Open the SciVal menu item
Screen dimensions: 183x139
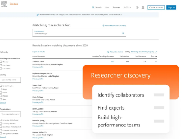point(127,7)
